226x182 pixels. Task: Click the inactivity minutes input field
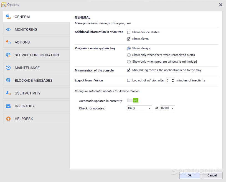[x=169, y=80]
